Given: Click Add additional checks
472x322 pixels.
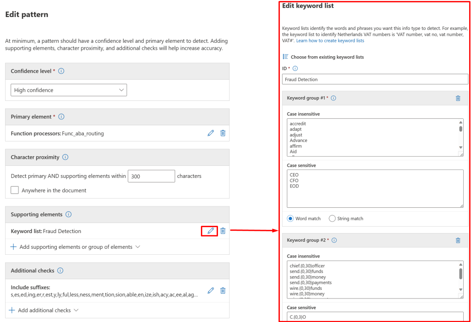Looking at the screenshot, I should point(44,310).
